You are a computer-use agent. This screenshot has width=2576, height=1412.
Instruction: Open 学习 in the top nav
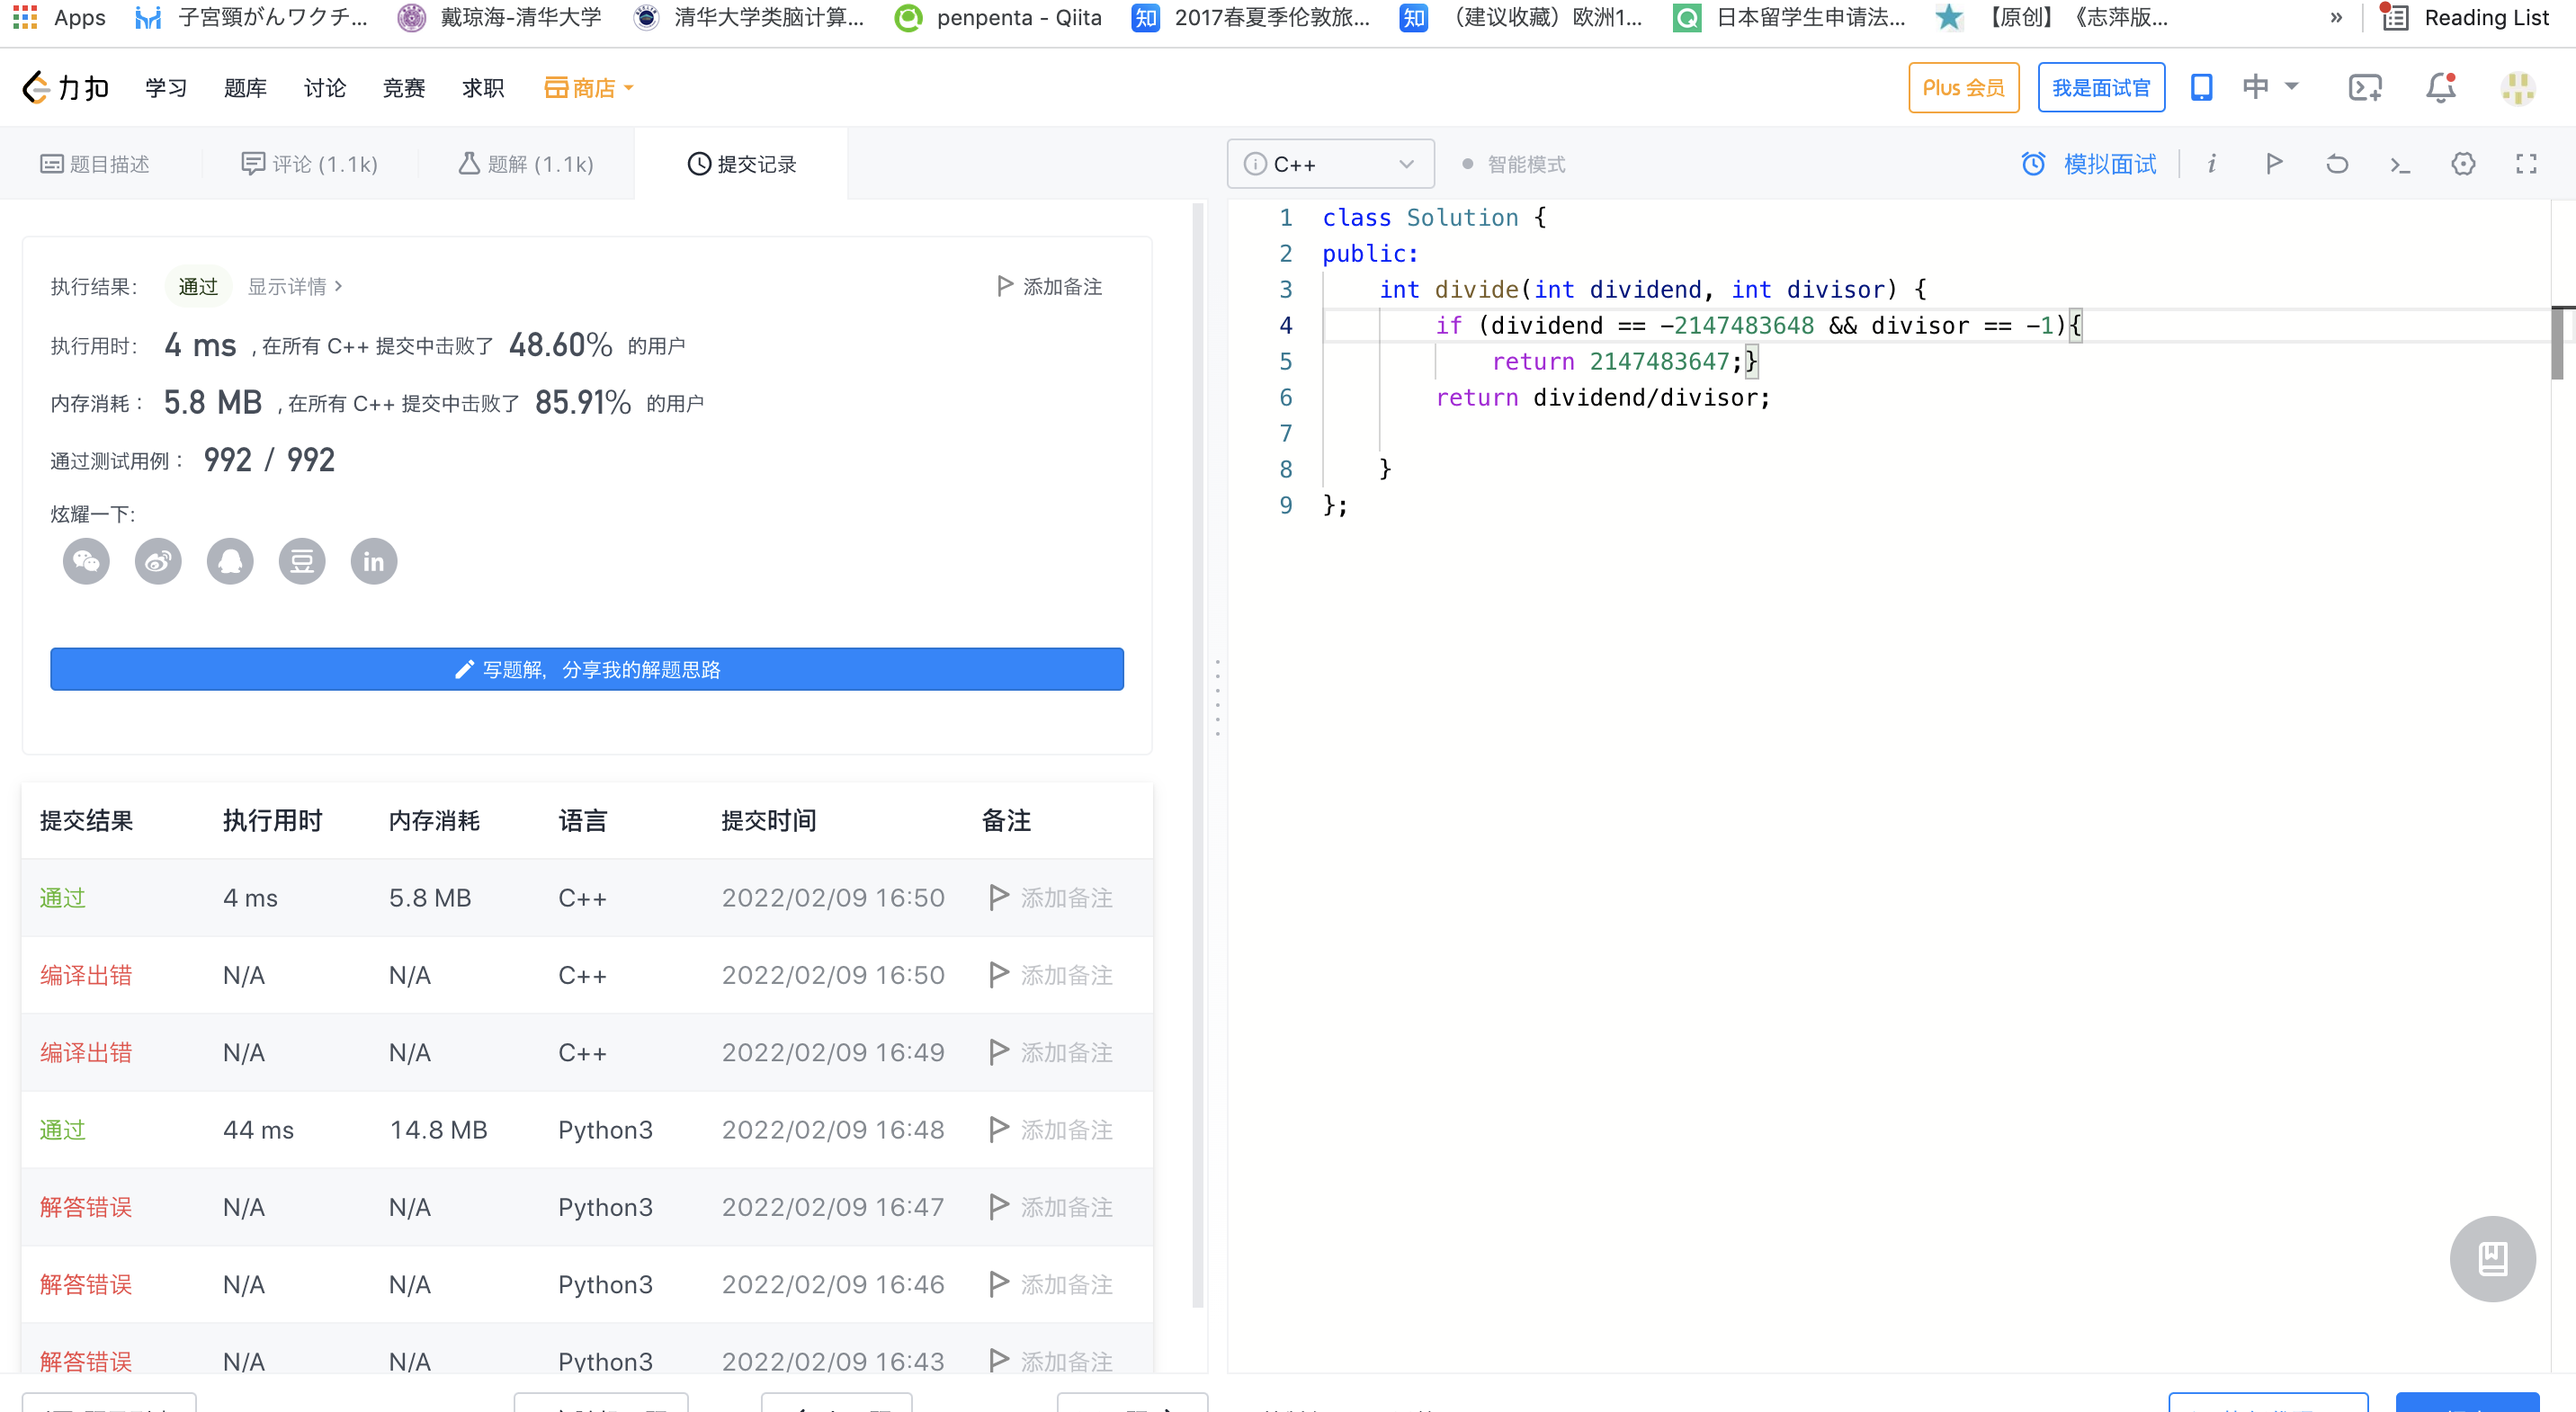click(166, 88)
